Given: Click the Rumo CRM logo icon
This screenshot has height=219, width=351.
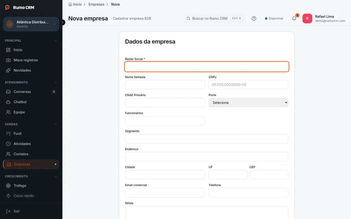Looking at the screenshot, I should coord(7,7).
